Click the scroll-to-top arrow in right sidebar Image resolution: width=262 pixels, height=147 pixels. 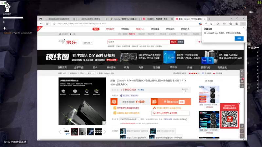[242, 136]
